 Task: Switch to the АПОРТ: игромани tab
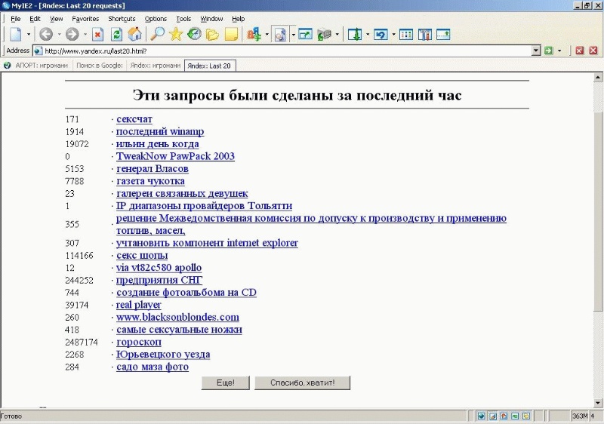42,66
